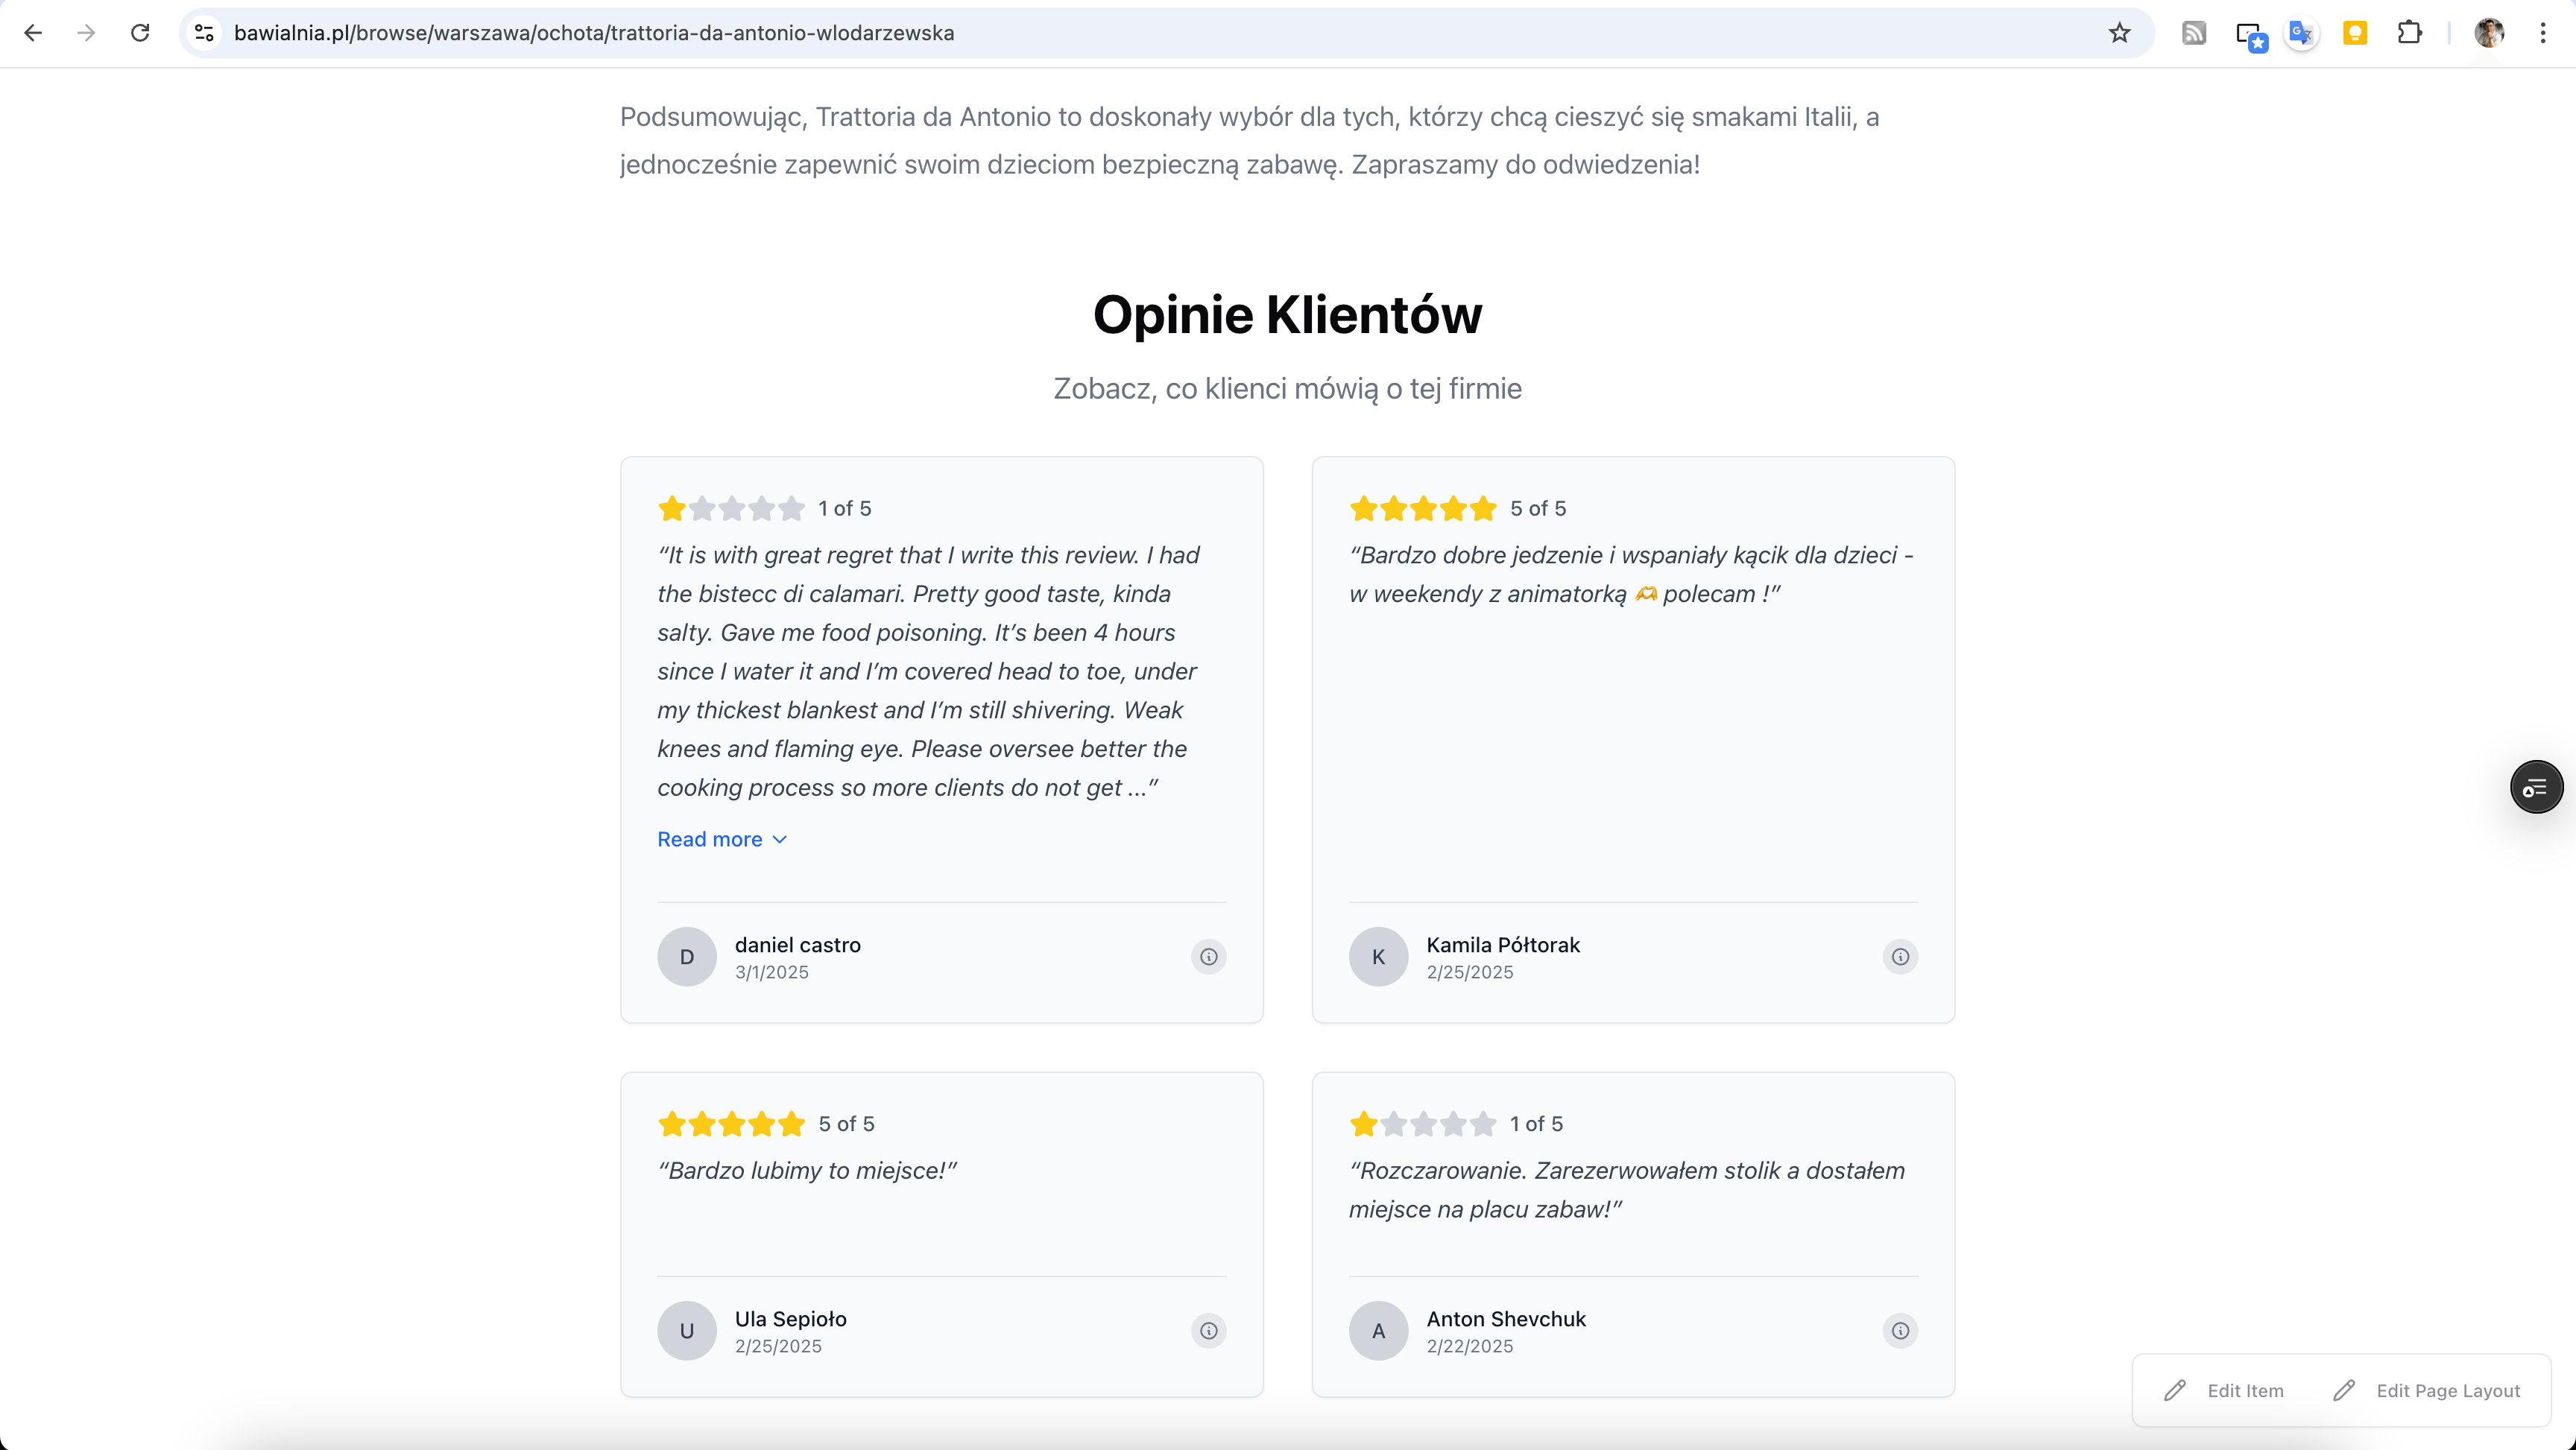Click the info icon on Ula Sepioło's review

(x=1208, y=1331)
